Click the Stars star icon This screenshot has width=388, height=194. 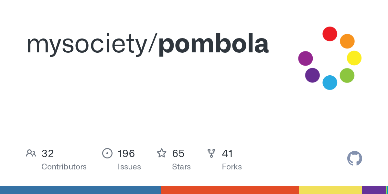click(x=161, y=153)
